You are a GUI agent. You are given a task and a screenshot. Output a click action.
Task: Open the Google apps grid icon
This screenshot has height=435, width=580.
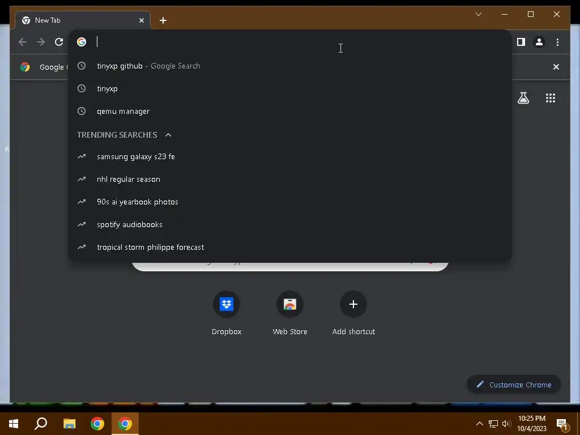pos(551,98)
